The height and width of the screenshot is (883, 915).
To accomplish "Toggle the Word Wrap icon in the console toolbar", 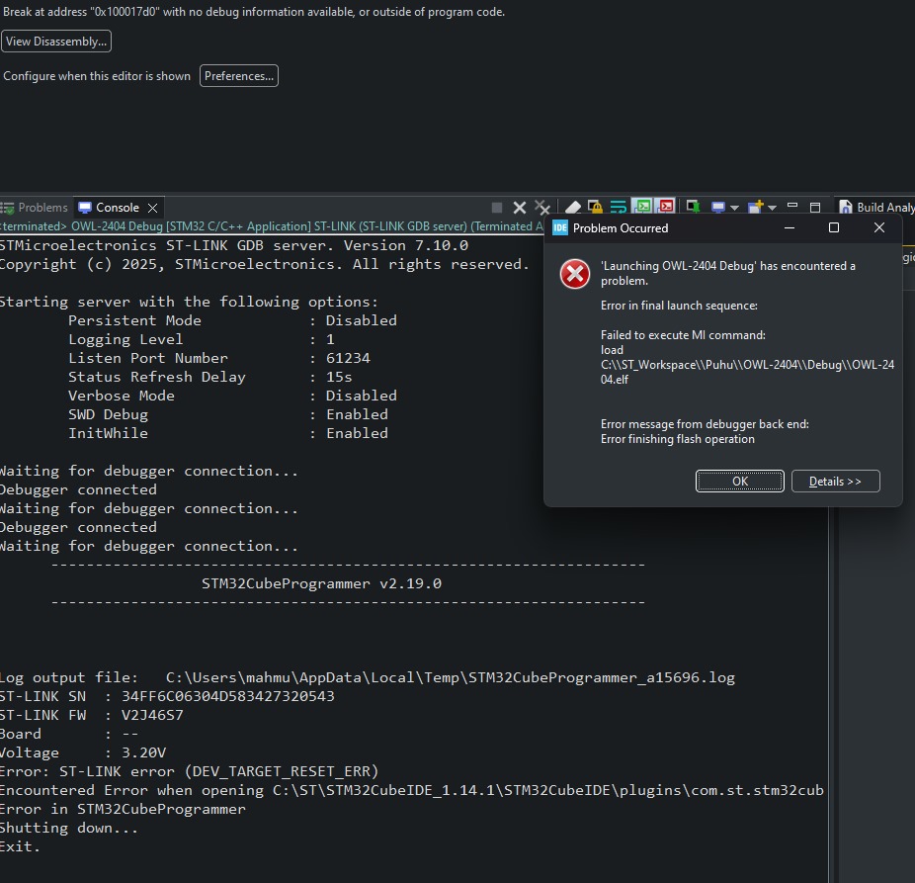I will click(618, 207).
